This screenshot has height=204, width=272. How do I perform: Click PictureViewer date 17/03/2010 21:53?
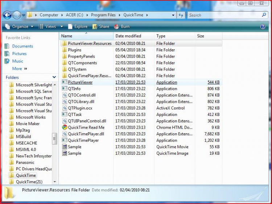pyautogui.click(x=130, y=82)
